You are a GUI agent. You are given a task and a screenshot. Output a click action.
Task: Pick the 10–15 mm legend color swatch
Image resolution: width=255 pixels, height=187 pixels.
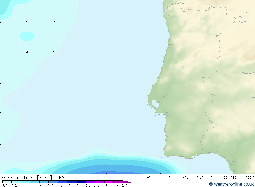pyautogui.click(x=53, y=182)
